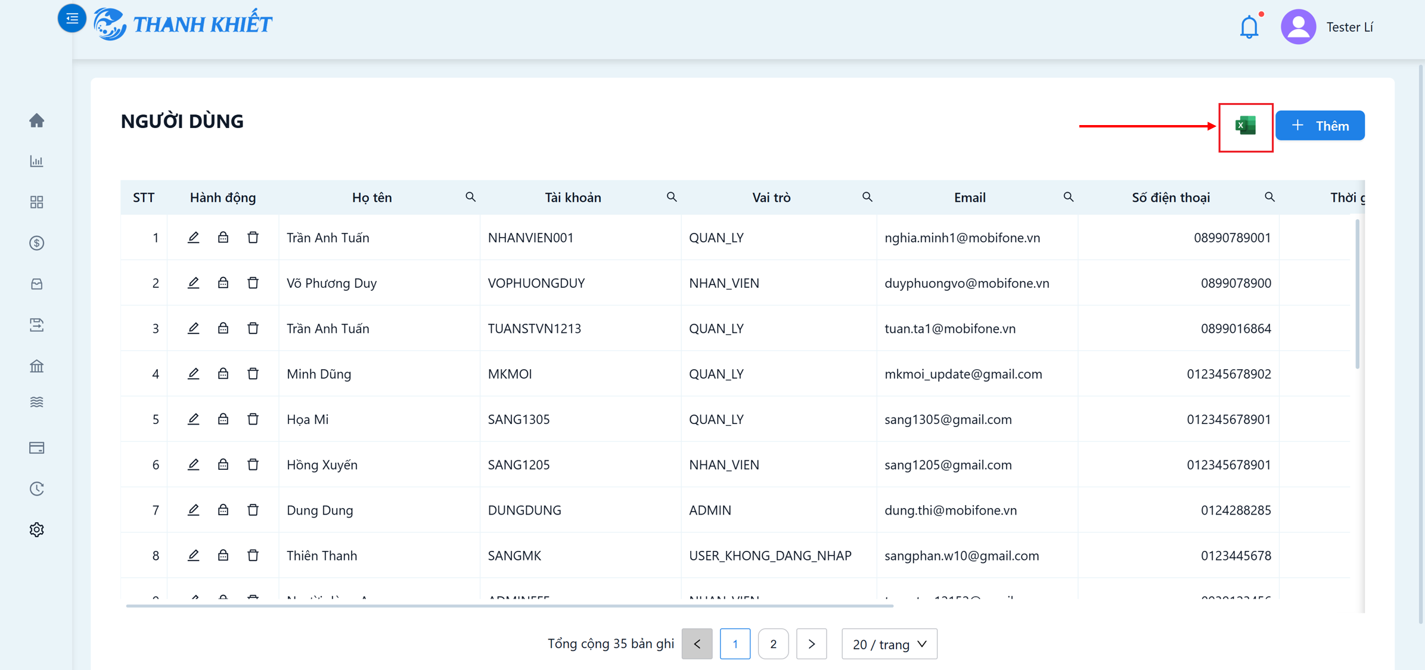The image size is (1425, 670).
Task: Open the Tester Lí user menu
Action: 1327,27
